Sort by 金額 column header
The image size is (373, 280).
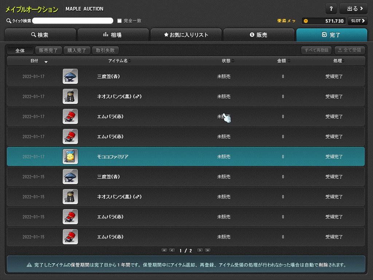coord(283,61)
